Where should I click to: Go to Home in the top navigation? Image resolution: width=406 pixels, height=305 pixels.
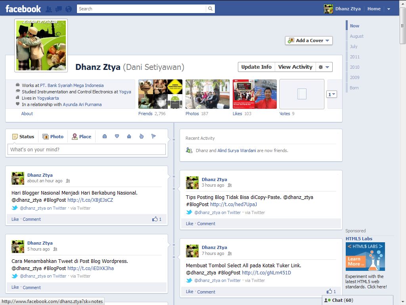[373, 8]
